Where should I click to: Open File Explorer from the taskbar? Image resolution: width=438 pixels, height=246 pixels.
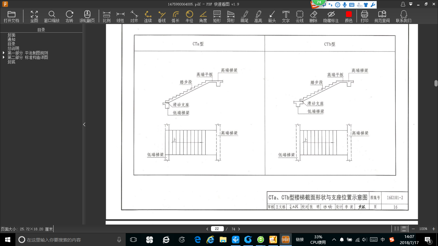point(223,239)
